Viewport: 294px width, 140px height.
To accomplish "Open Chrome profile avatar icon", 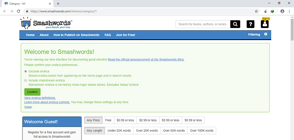I will pos(282,11).
